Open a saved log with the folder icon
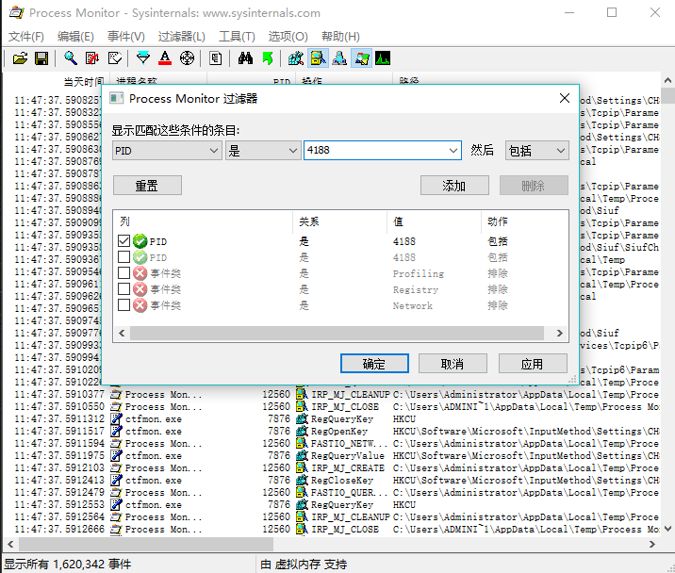This screenshot has width=675, height=573. tap(20, 58)
